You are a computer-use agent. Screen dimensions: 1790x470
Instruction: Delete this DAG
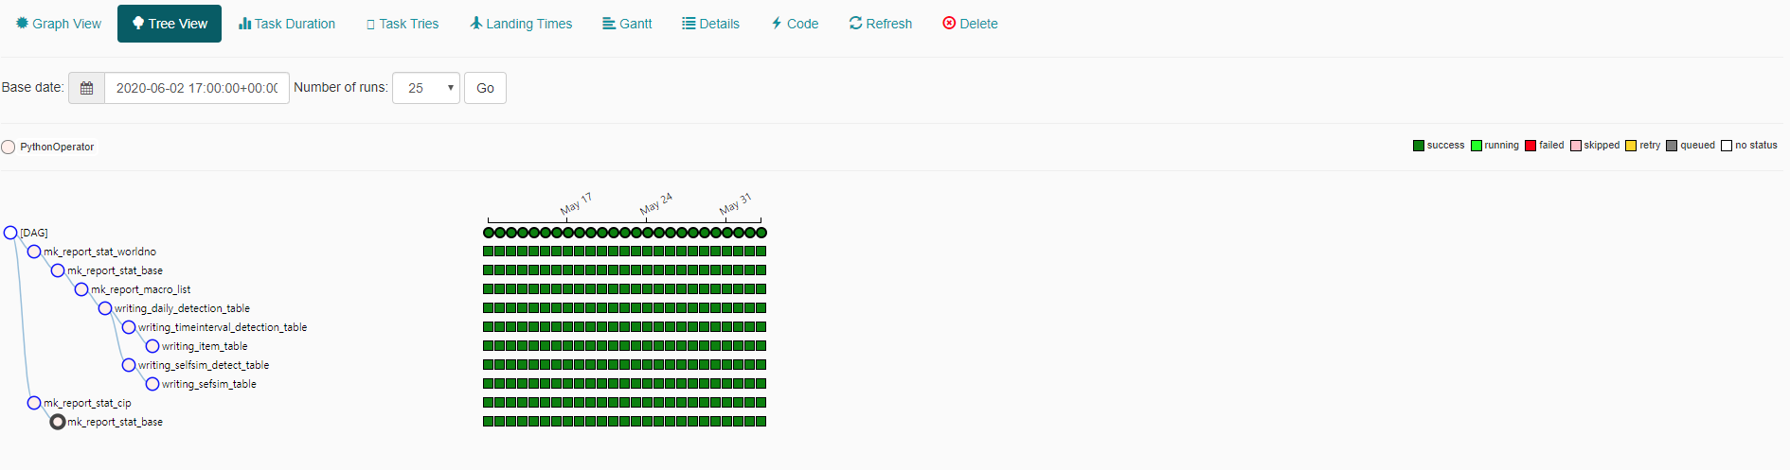[x=970, y=24]
